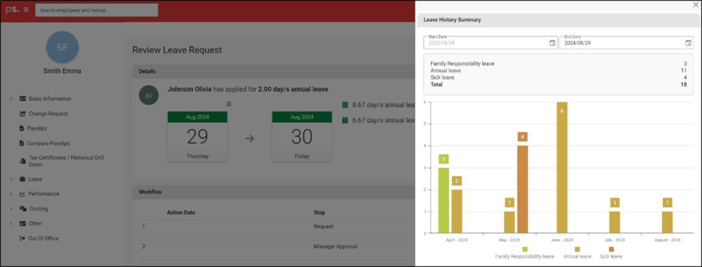
Task: Click the Payslips document icon
Action: [x=22, y=128]
